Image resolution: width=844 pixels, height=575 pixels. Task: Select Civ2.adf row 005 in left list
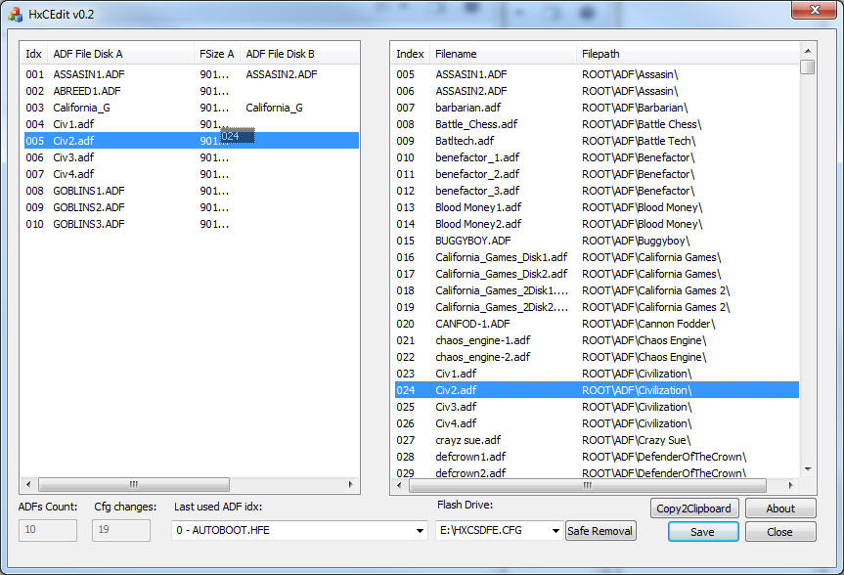pos(192,141)
